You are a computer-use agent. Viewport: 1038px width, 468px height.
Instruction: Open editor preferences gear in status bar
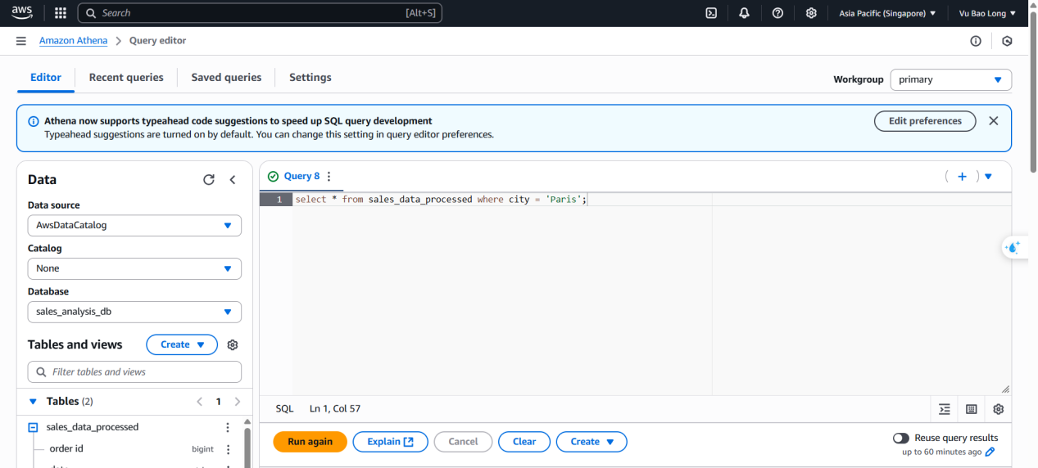(998, 409)
